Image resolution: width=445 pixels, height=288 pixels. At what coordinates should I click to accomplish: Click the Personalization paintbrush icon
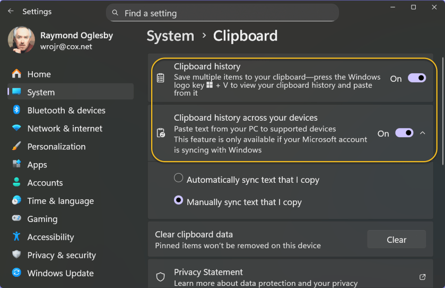coord(16,146)
